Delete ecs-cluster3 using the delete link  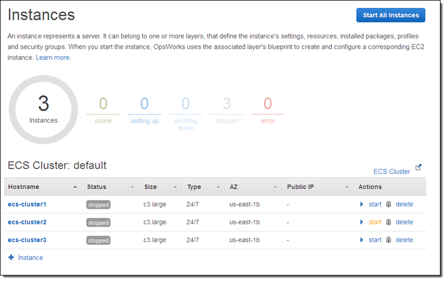[x=404, y=240]
